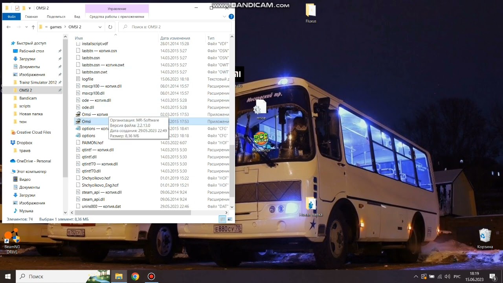This screenshot has width=503, height=283.
Task: Sort by Имя column header
Action: 79,38
